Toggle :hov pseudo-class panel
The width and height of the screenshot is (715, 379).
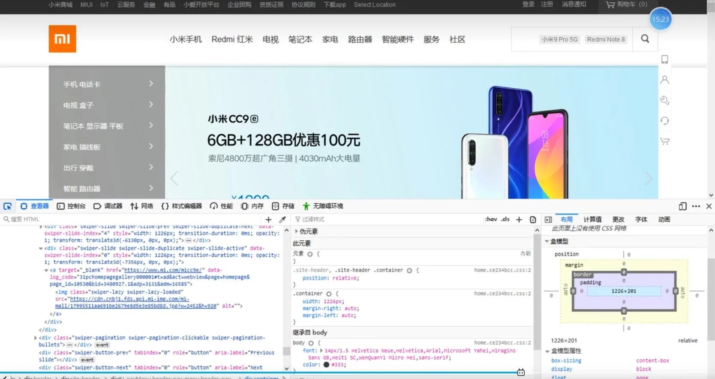click(x=491, y=219)
